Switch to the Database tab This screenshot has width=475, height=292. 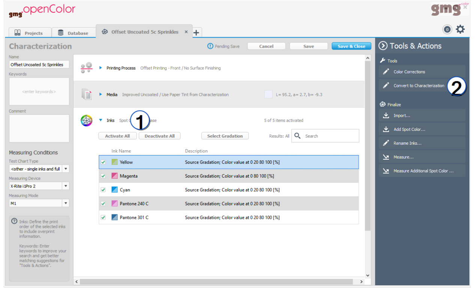coord(74,32)
